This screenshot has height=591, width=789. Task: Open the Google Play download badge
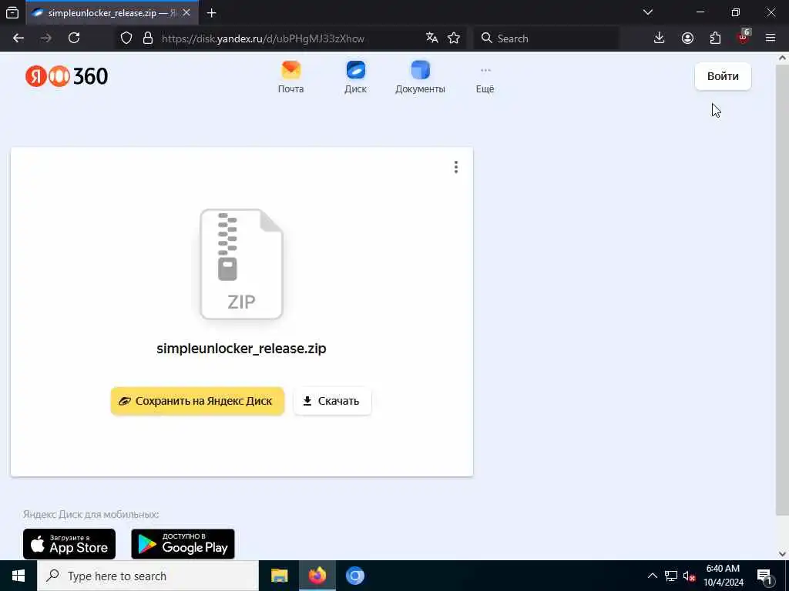pyautogui.click(x=183, y=544)
